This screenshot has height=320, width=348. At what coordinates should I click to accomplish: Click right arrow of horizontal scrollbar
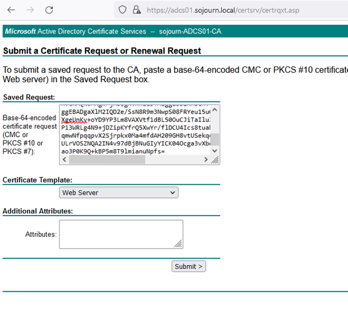206,159
